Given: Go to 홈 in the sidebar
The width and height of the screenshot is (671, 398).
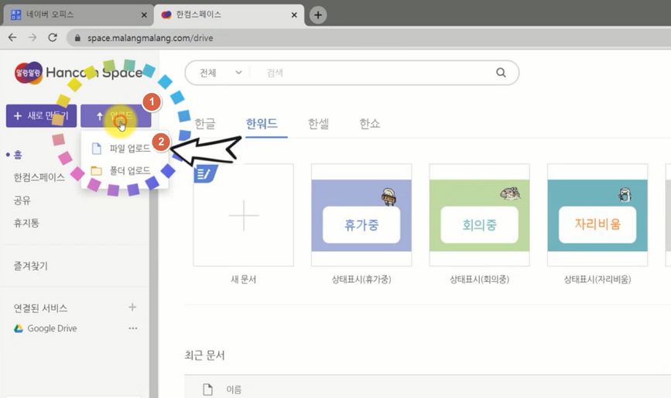Looking at the screenshot, I should point(18,155).
